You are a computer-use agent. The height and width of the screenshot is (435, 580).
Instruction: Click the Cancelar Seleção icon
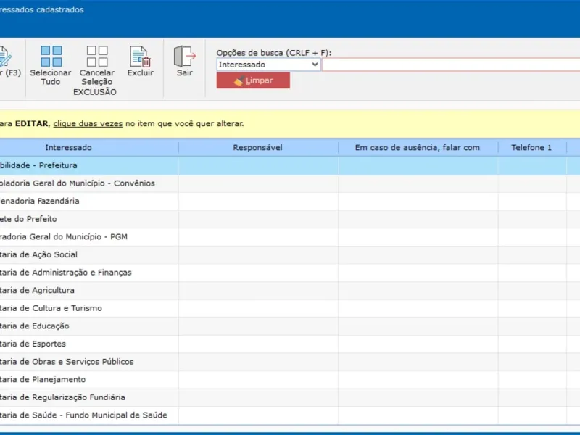point(97,57)
